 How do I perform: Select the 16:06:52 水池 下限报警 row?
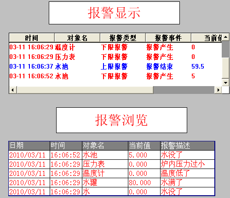[x=115, y=76]
